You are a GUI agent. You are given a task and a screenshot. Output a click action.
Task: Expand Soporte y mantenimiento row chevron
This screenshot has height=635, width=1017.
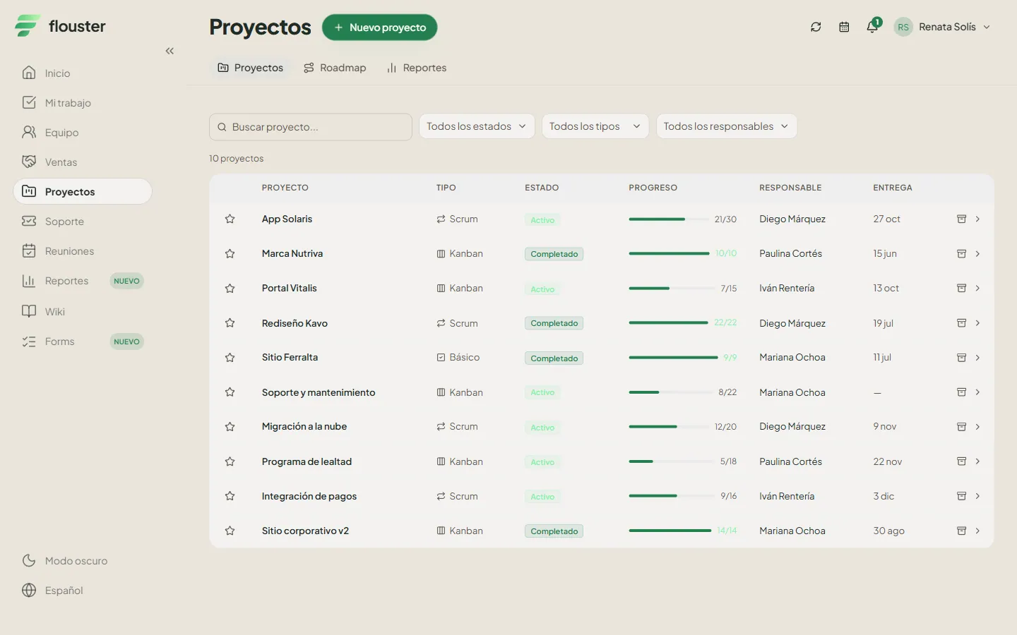click(977, 392)
